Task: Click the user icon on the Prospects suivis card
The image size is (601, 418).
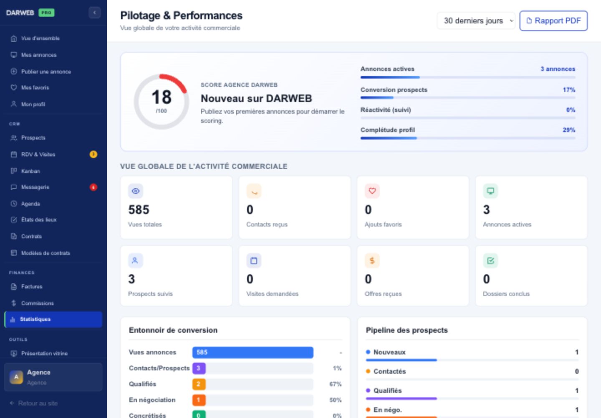Action: (136, 260)
